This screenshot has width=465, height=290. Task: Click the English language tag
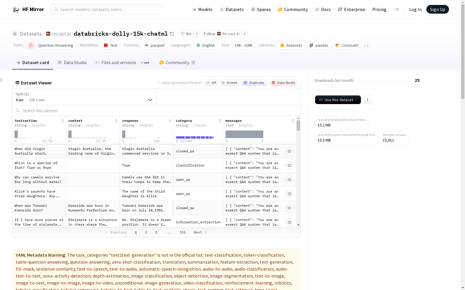click(205, 45)
